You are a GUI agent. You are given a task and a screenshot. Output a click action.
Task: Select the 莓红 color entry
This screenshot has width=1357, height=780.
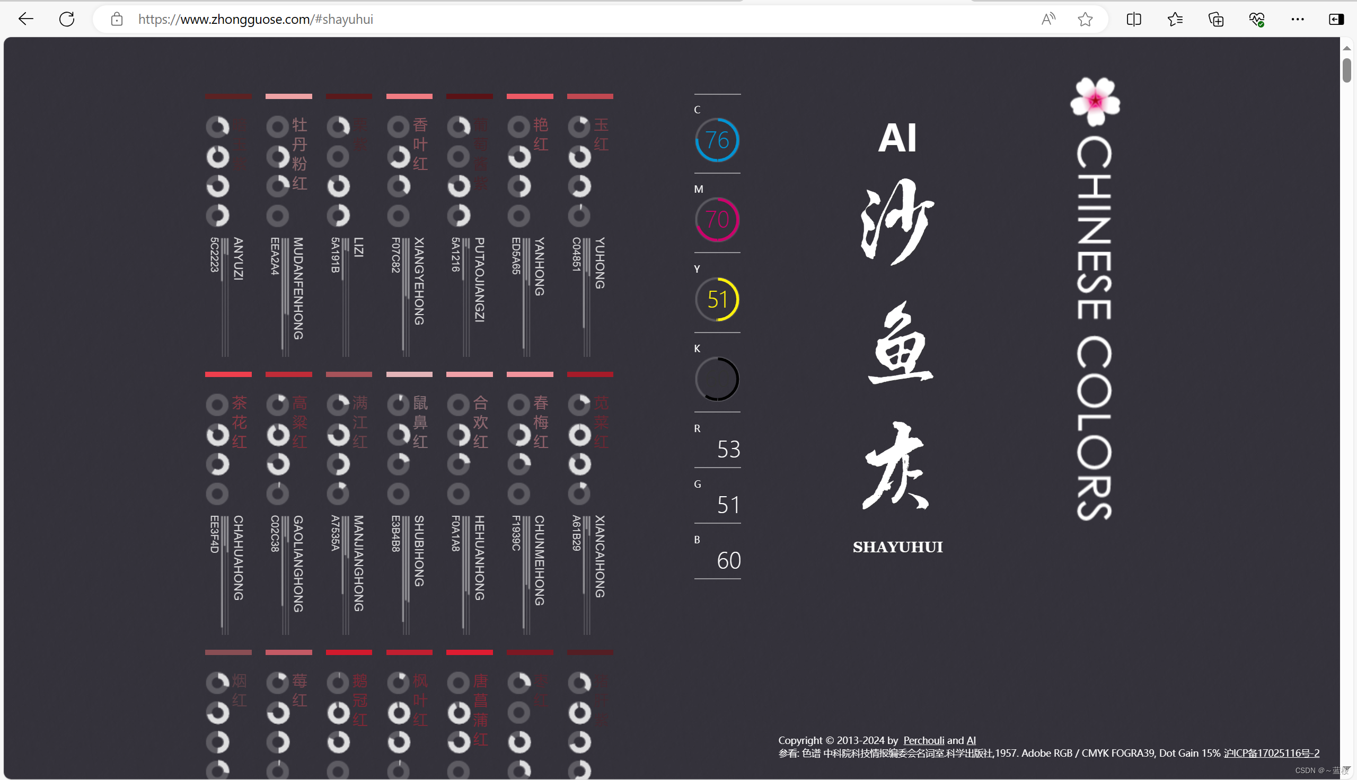coord(288,714)
